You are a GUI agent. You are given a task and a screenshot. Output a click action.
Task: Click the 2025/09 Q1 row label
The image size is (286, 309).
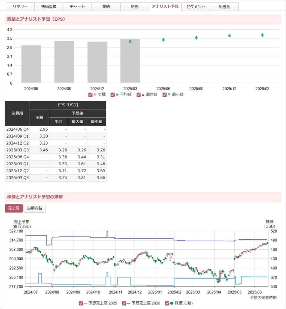coord(17,164)
